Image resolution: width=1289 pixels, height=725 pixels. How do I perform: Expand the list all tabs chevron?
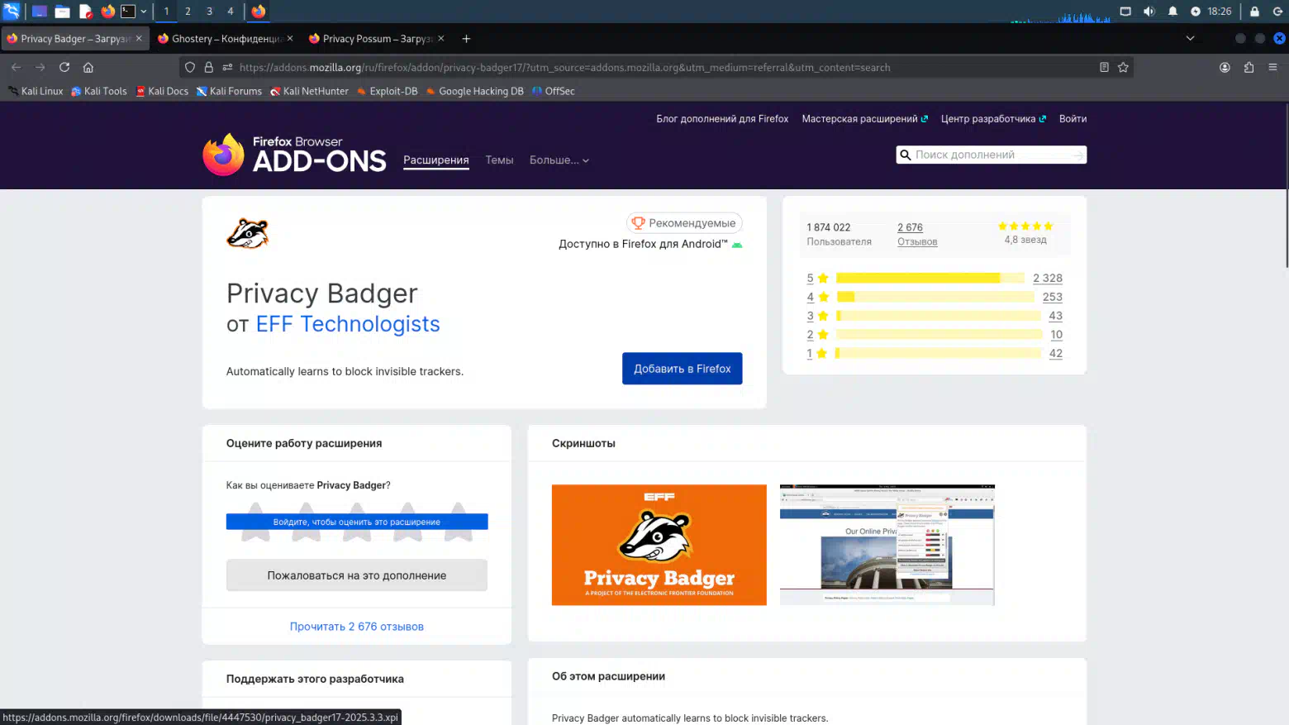[1190, 39]
